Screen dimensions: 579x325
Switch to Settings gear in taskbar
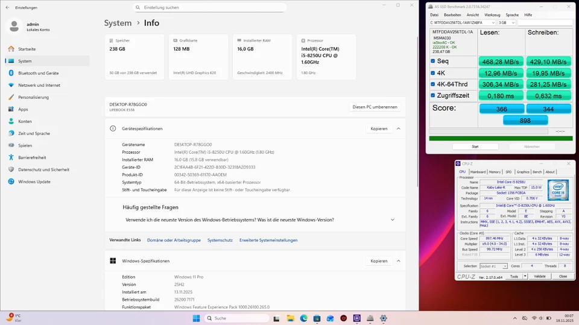384,318
